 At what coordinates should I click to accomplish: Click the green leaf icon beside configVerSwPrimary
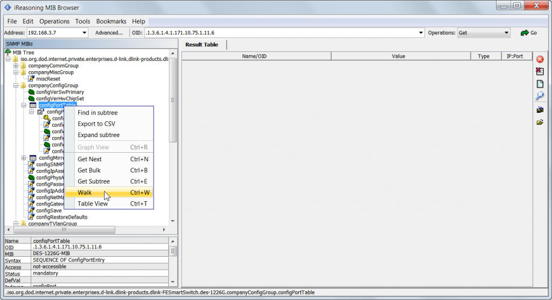tap(31, 92)
